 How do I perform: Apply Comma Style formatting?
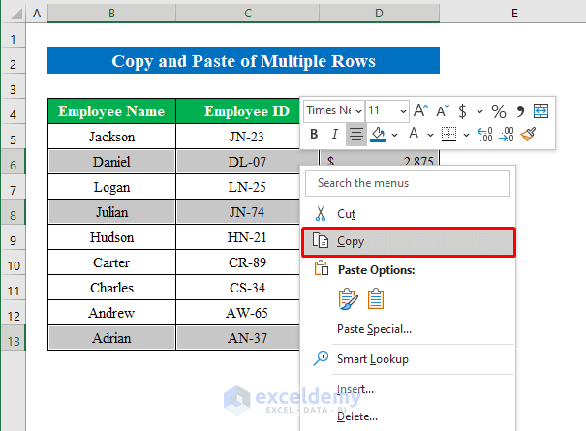[x=520, y=111]
